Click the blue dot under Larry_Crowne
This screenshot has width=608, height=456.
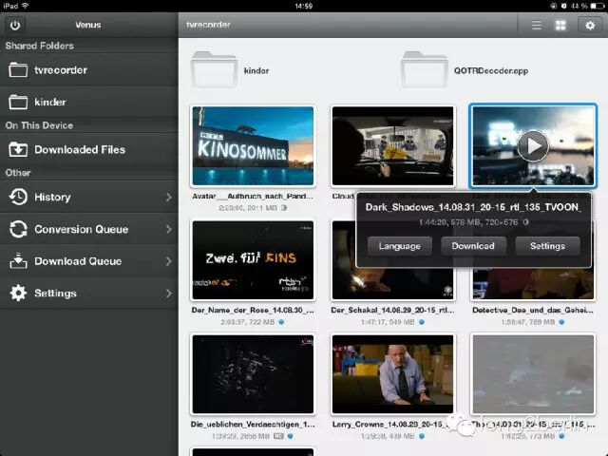click(x=422, y=437)
